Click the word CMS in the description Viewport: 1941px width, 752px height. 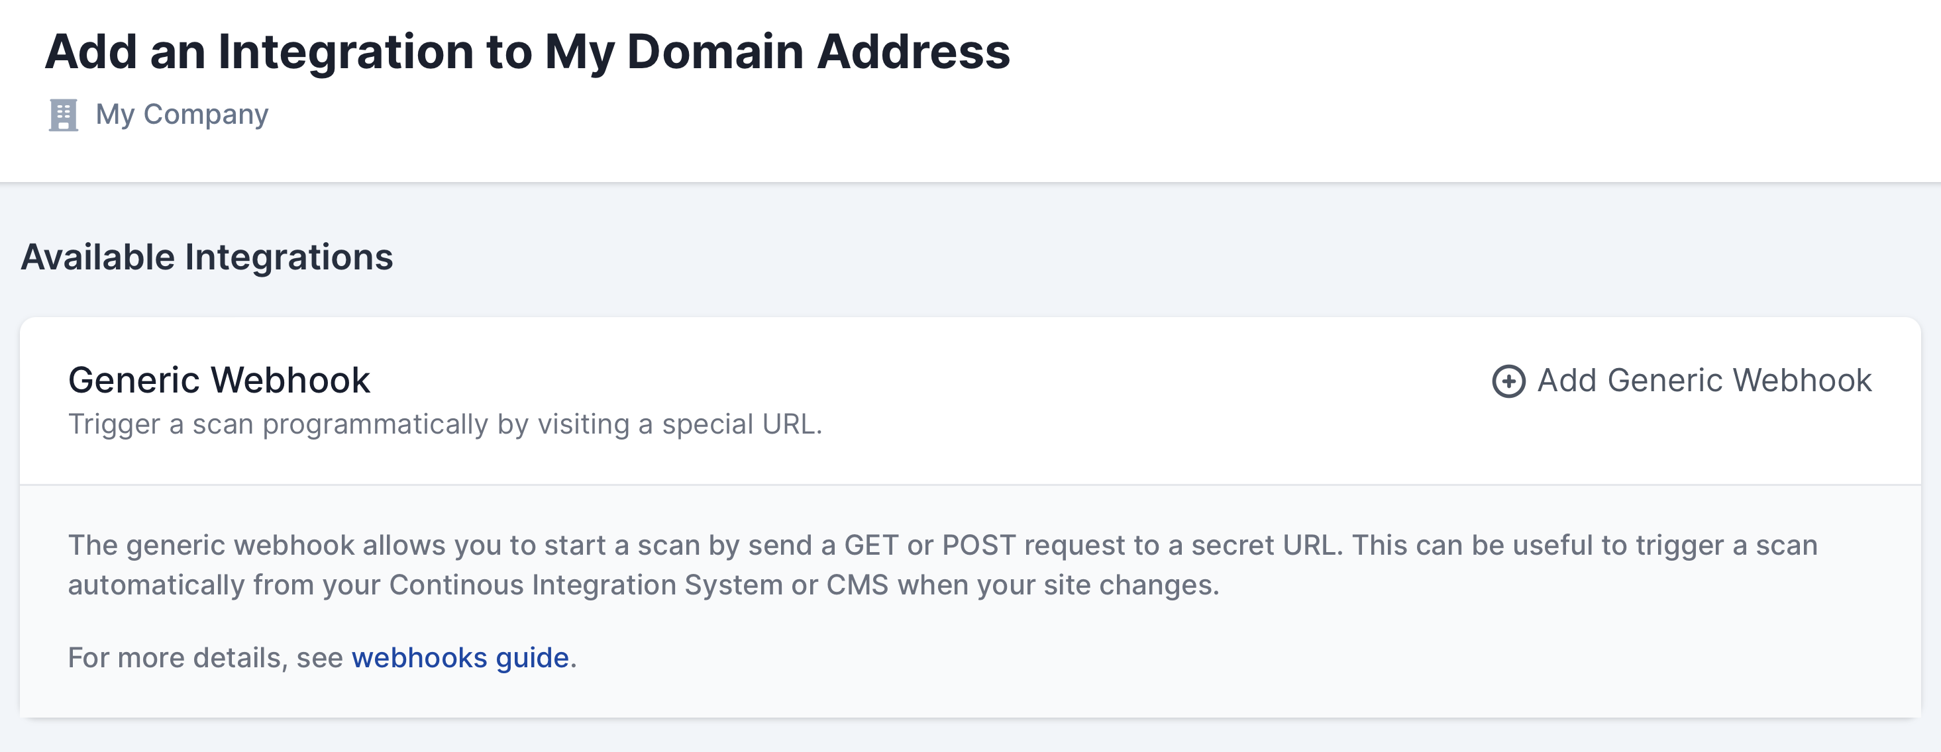[x=857, y=585]
